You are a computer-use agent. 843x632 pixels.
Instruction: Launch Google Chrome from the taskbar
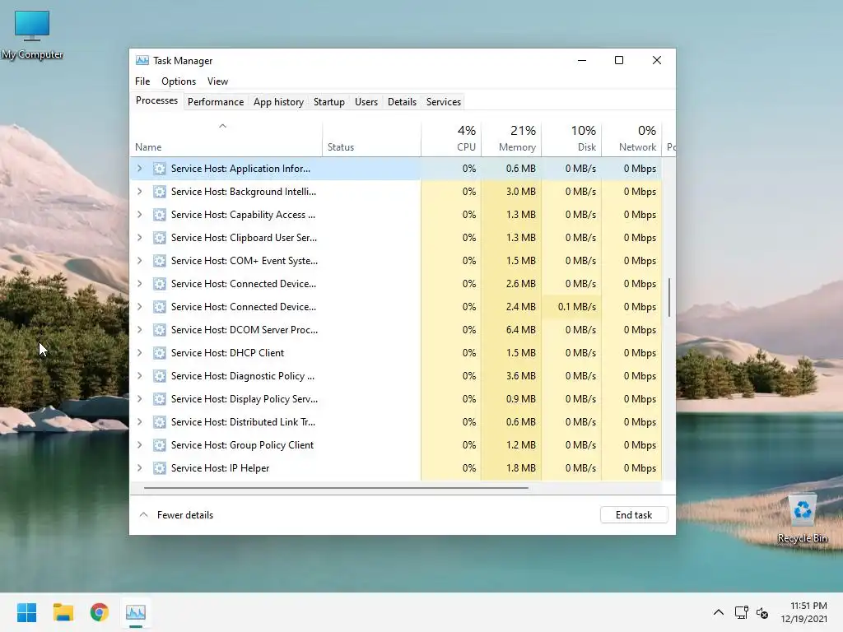coord(100,612)
